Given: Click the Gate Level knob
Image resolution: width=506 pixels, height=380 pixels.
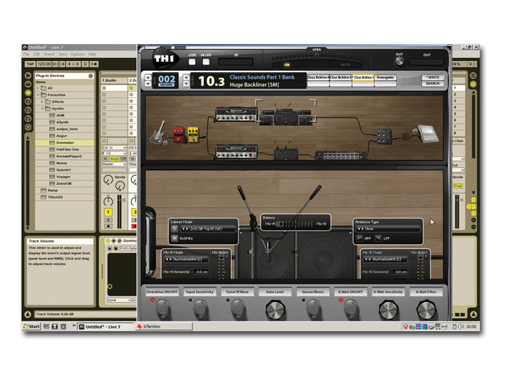Looking at the screenshot, I should (x=275, y=309).
